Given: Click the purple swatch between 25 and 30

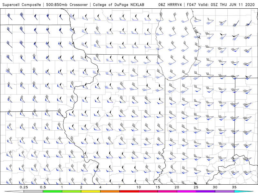Looking at the screenshot, I should 205,191.
